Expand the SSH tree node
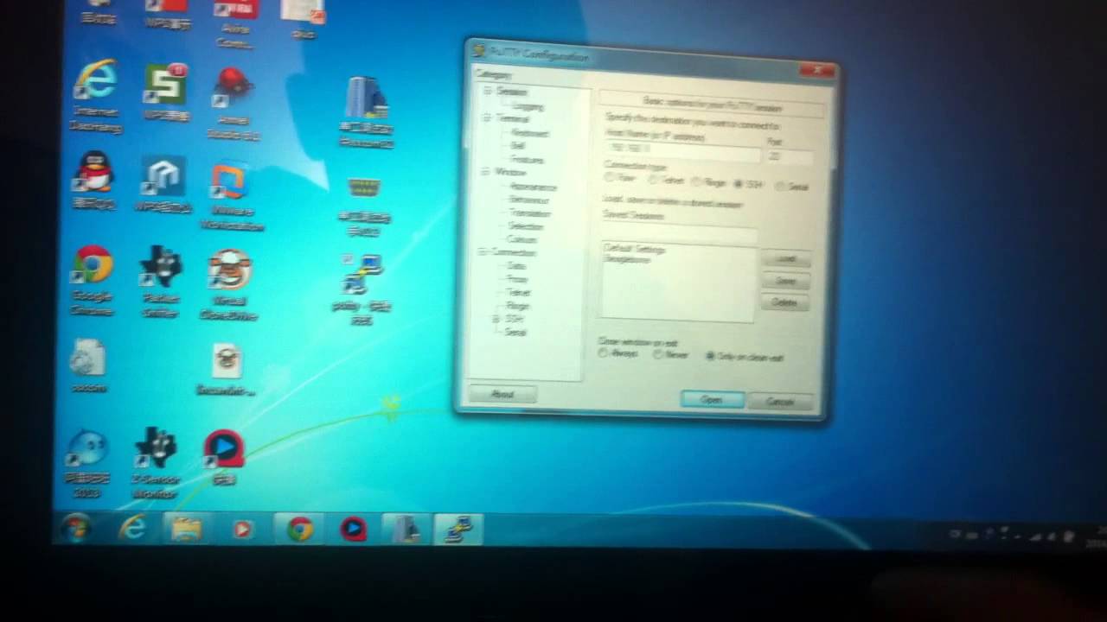 coord(496,319)
